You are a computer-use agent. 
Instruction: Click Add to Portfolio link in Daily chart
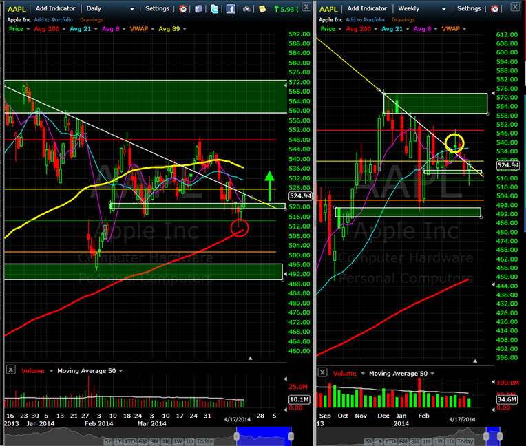click(x=53, y=20)
